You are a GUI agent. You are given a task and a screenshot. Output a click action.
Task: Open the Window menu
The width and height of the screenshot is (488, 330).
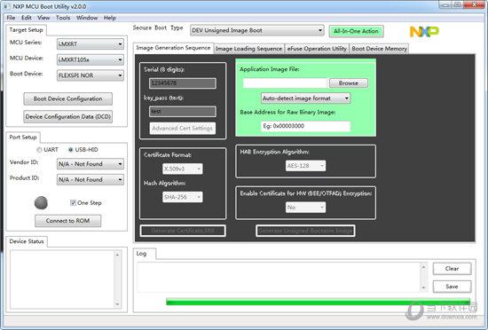point(87,18)
